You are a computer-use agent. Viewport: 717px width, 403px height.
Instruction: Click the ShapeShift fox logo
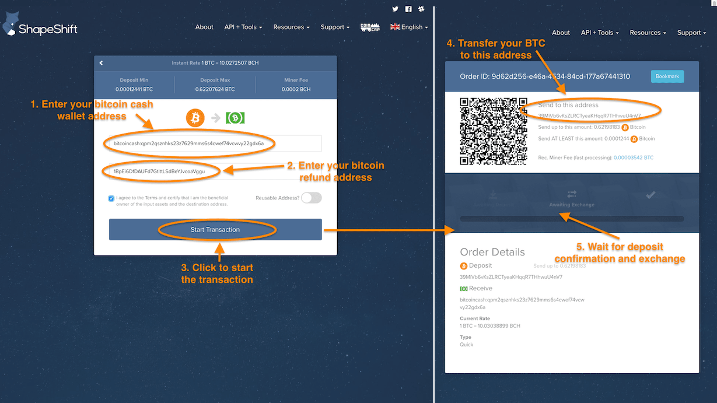pos(39,24)
